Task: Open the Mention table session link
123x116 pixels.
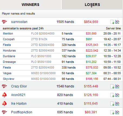Action: pos(8,33)
